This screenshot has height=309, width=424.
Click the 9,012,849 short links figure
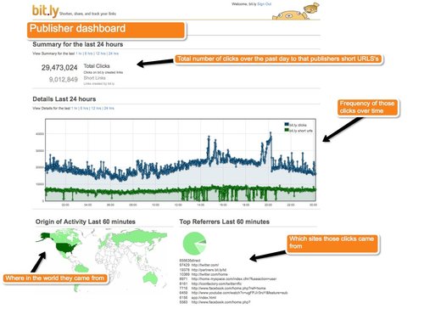pyautogui.click(x=64, y=80)
